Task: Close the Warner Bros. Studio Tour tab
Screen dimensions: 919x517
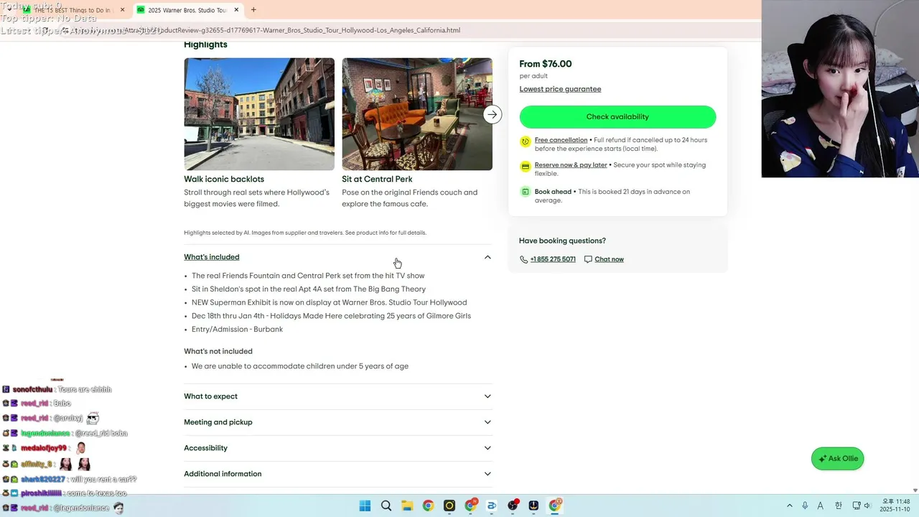Action: coord(236,10)
